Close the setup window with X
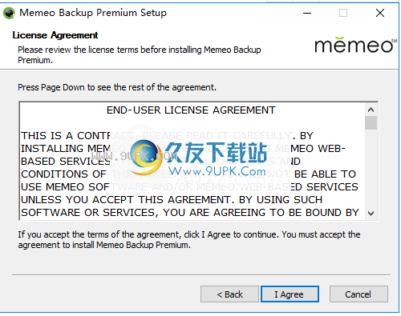The width and height of the screenshot is (401, 316). (x=380, y=13)
